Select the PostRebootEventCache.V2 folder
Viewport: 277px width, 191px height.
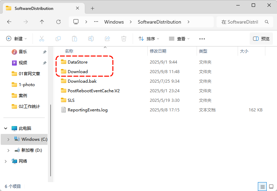(x=93, y=91)
